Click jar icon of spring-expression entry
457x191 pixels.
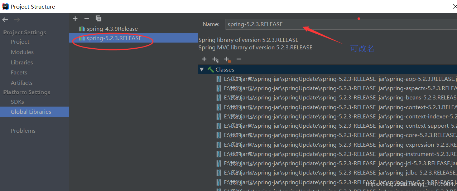coord(219,145)
